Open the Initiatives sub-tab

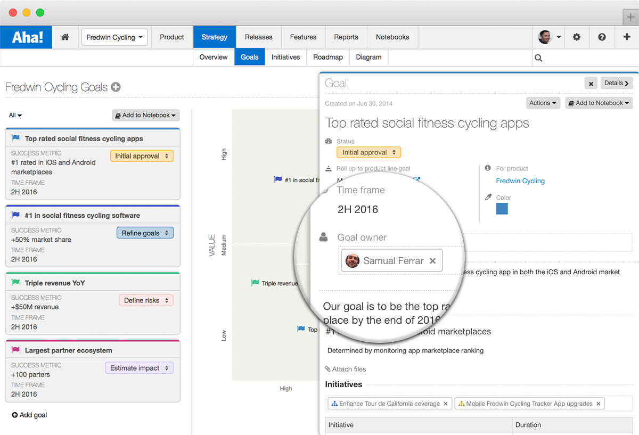click(285, 57)
